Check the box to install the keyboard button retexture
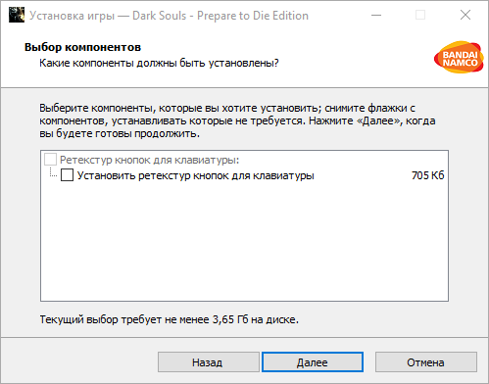 pos(67,175)
